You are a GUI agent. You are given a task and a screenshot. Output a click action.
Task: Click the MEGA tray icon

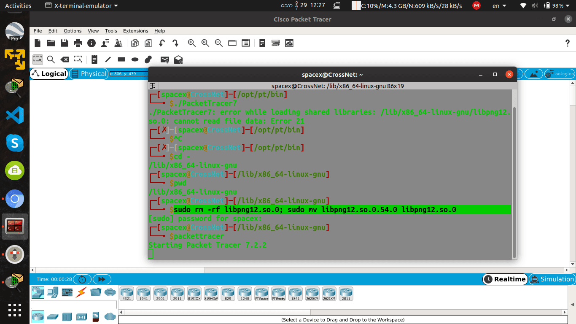[476, 5]
